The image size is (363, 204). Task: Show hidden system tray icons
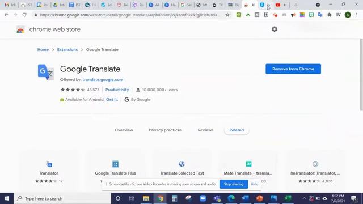click(x=304, y=198)
